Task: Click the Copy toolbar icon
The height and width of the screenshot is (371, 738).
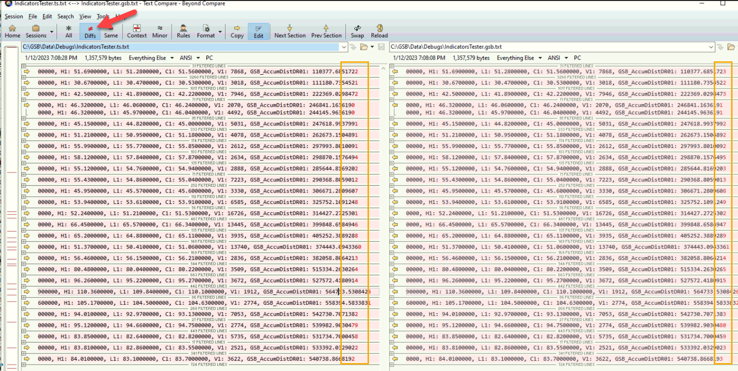Action: pos(237,31)
